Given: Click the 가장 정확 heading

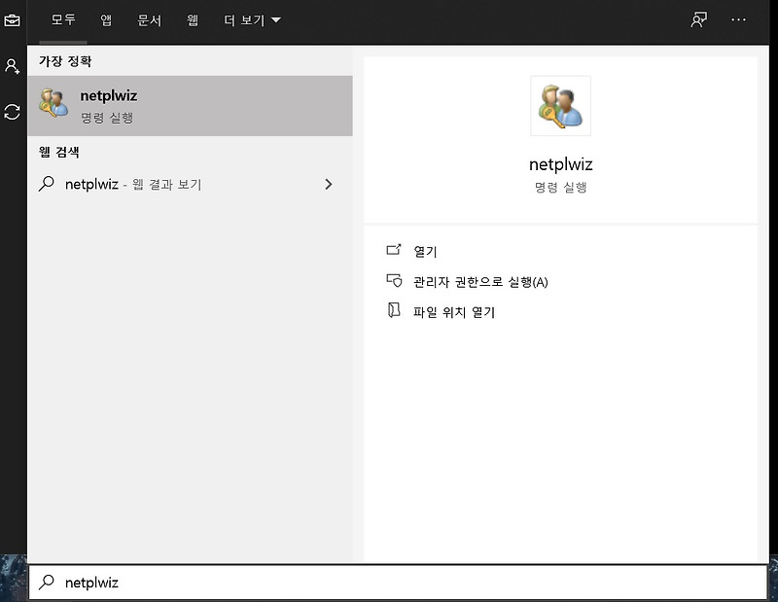Looking at the screenshot, I should tap(65, 61).
